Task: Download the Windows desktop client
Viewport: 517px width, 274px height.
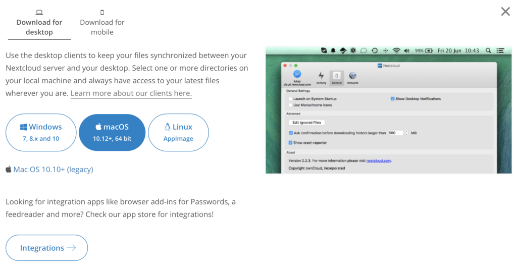Action: point(41,132)
